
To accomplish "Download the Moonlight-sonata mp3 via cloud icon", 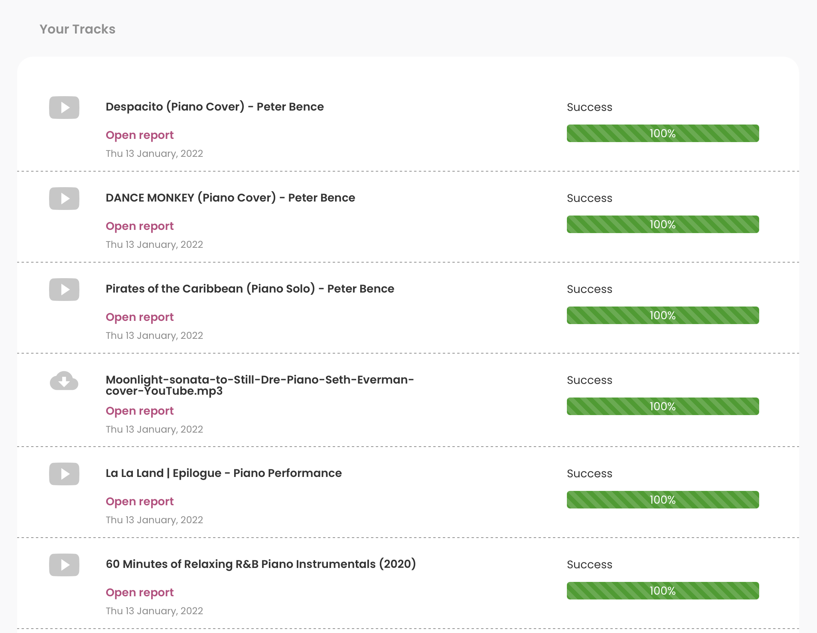I will 64,381.
